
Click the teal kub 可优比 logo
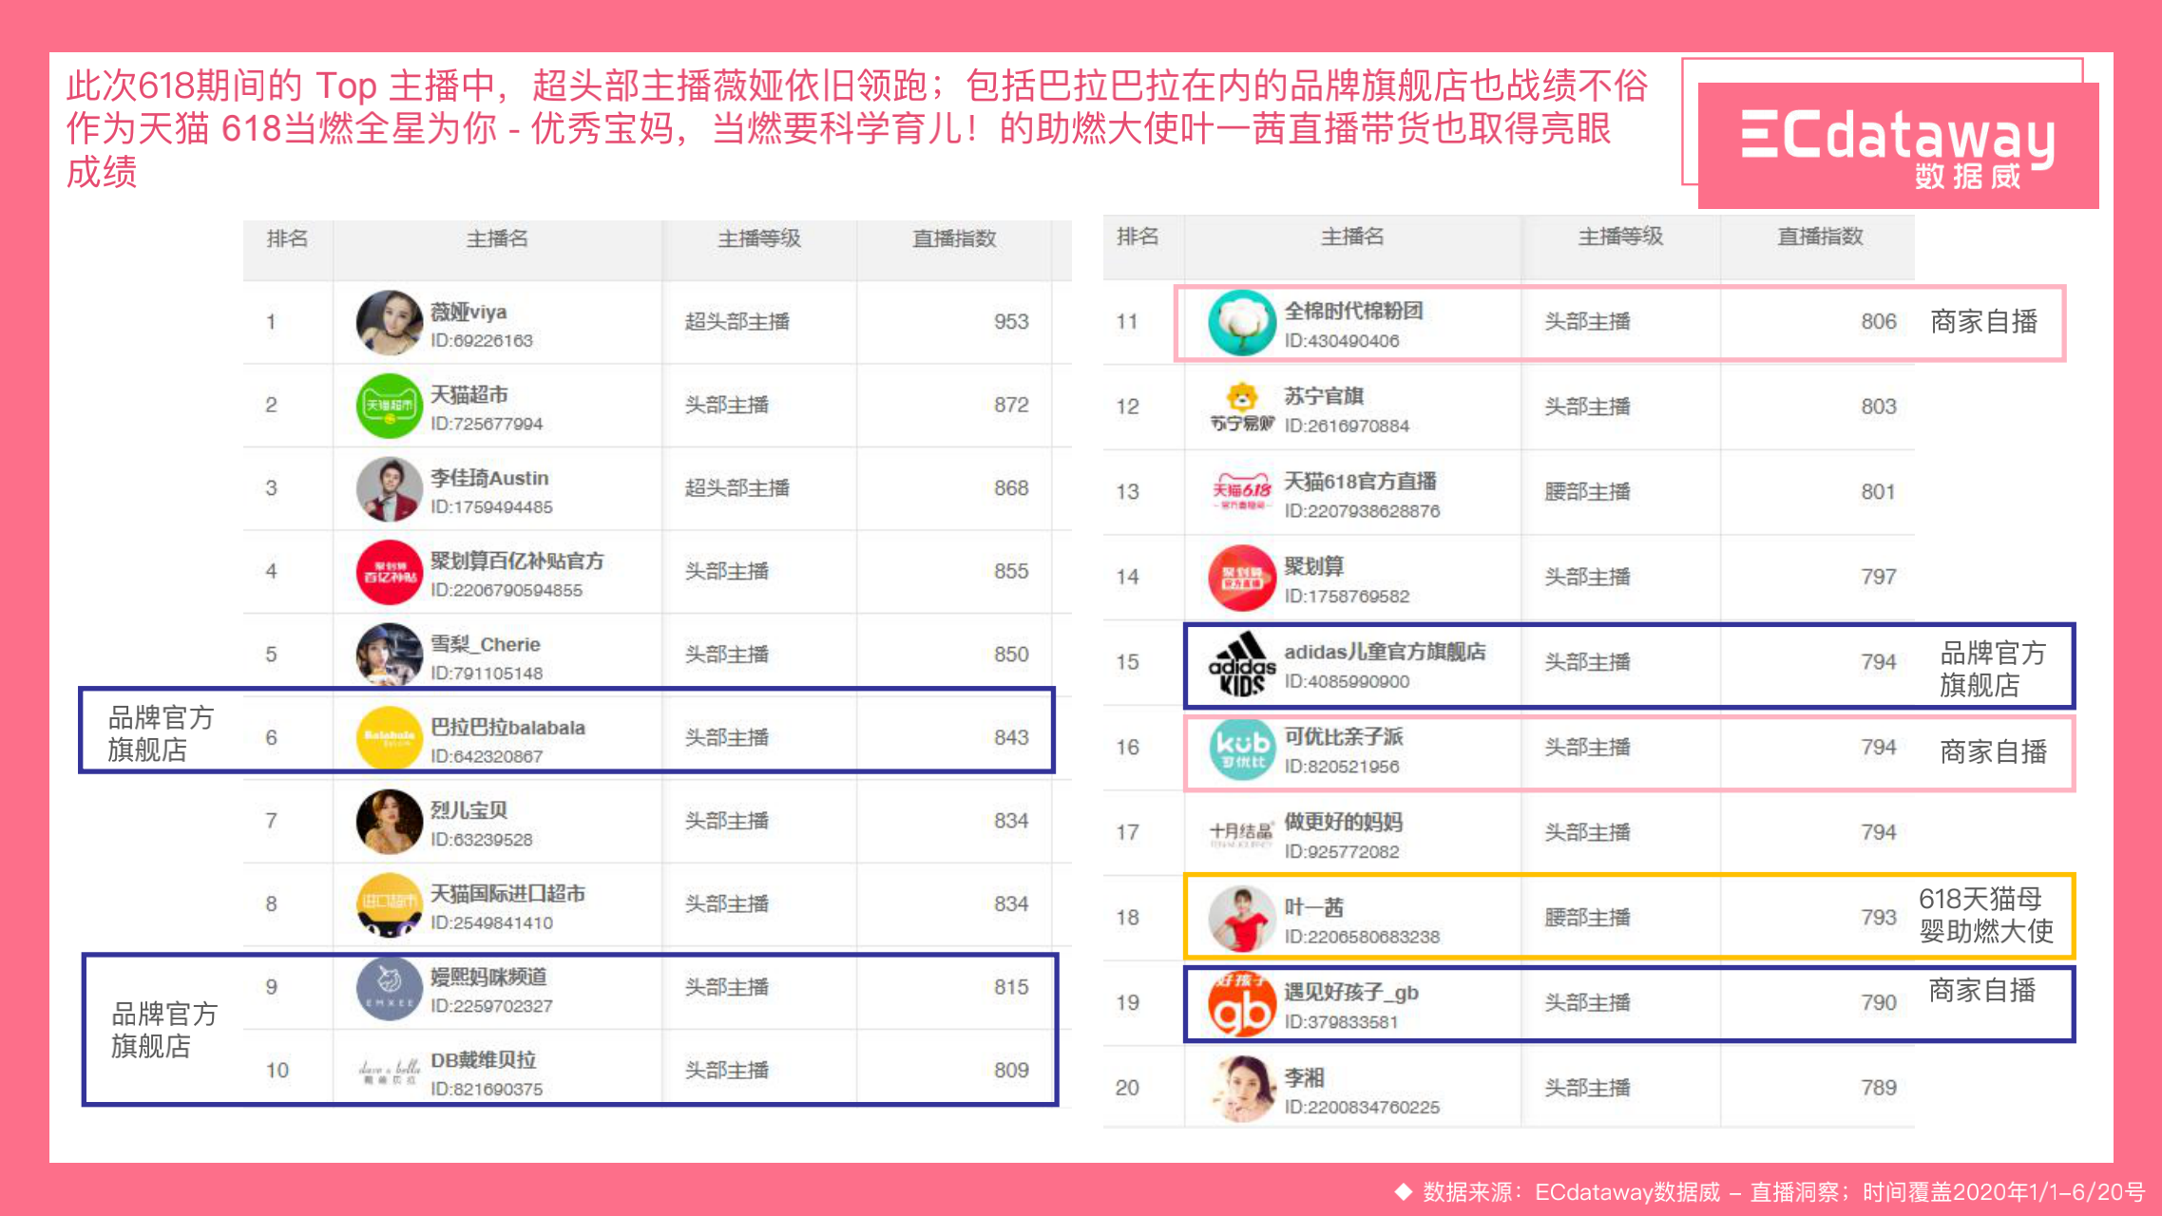1241,749
